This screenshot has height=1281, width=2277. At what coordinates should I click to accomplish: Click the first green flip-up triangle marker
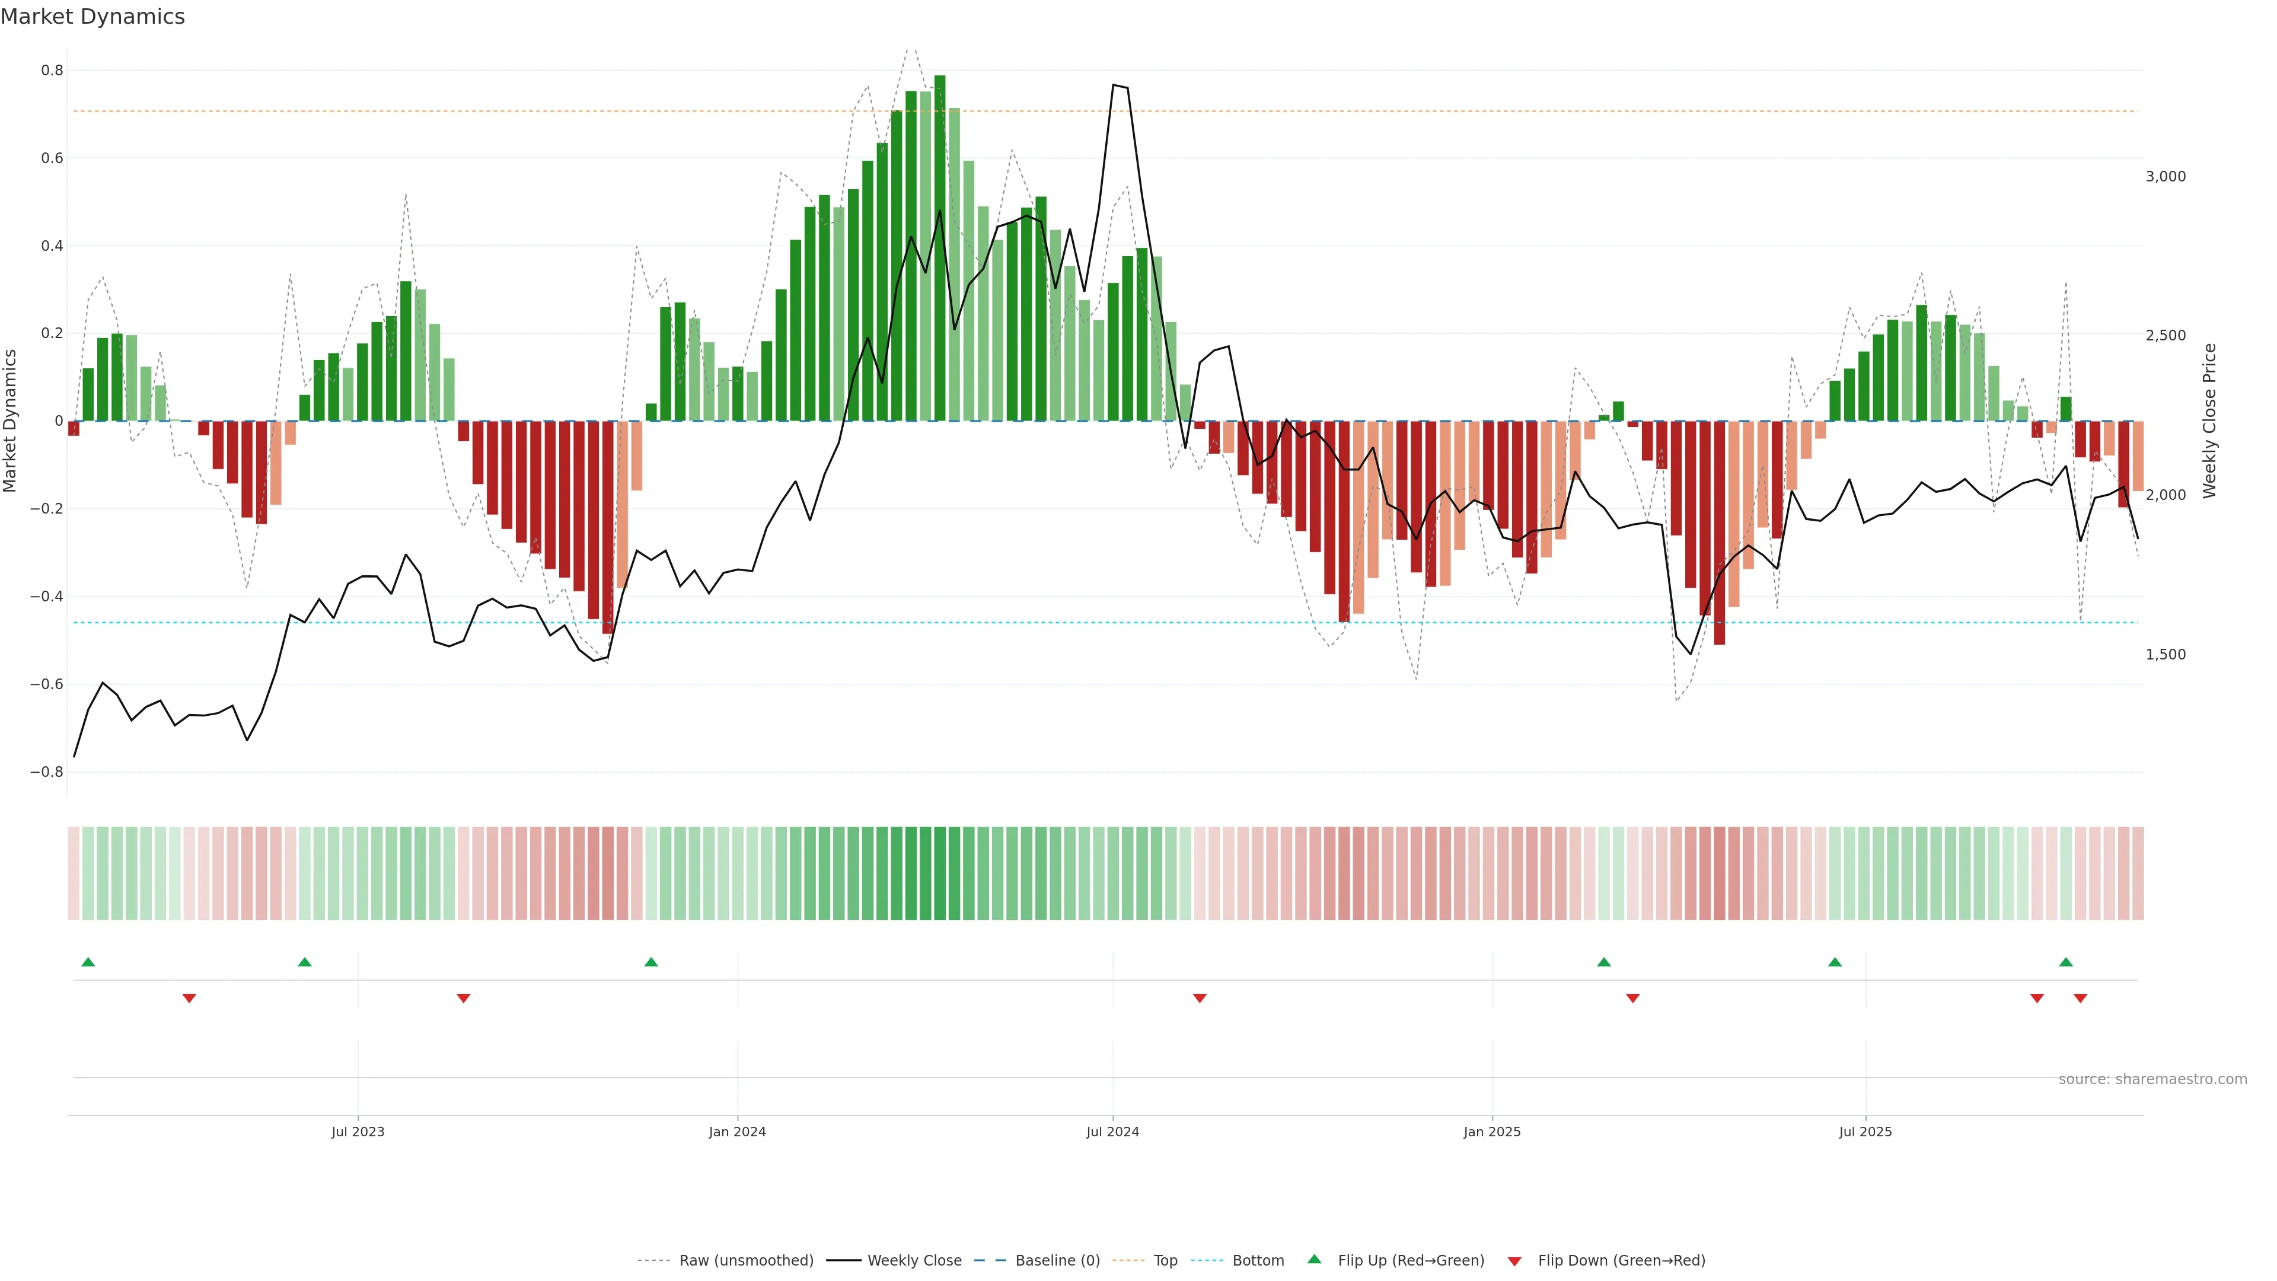(88, 962)
